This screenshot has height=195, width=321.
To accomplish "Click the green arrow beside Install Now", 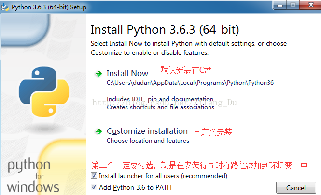I will coord(99,74).
